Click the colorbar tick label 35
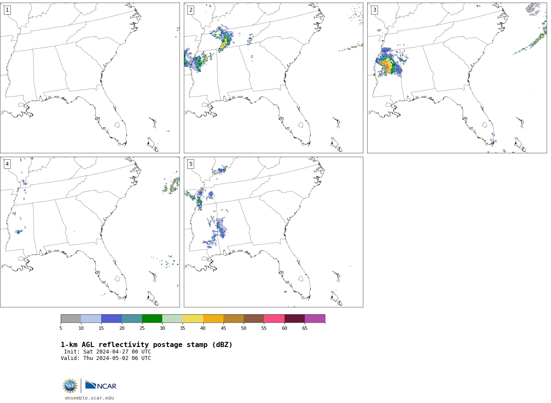This screenshot has width=551, height=403. point(183,329)
